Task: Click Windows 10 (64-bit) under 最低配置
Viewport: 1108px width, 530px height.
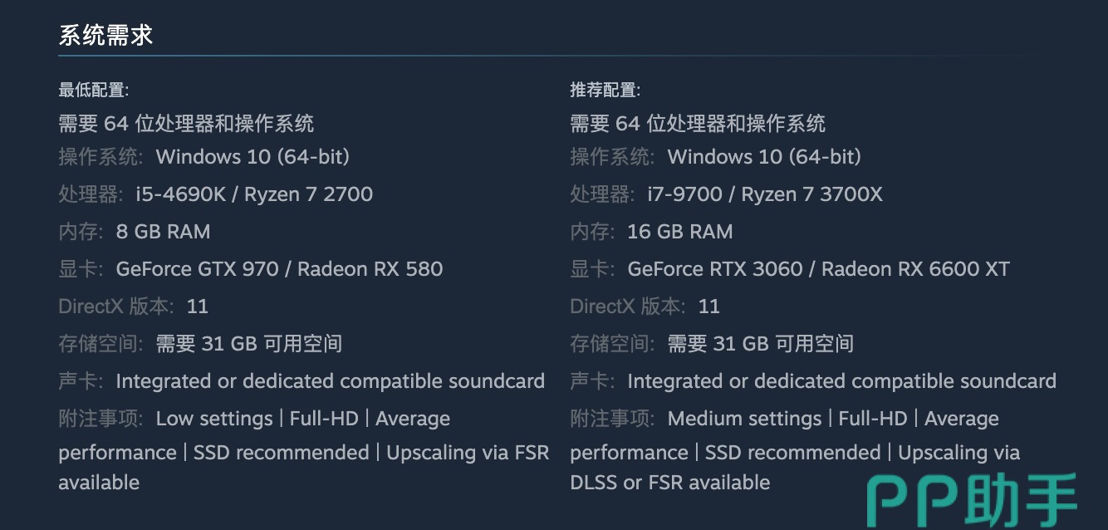Action: tap(252, 156)
